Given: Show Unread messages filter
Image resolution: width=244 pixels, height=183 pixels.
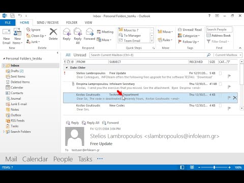Looking at the screenshot, I should coord(80,55).
